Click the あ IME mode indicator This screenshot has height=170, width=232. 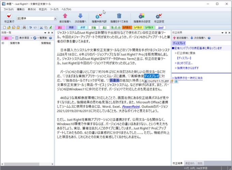click(146, 81)
